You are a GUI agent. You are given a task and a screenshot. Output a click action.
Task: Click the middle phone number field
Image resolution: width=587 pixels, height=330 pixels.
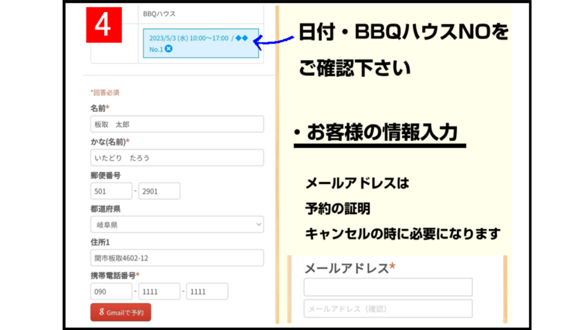(159, 292)
